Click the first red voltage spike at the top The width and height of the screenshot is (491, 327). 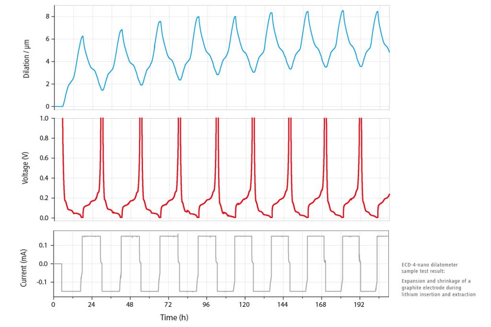click(63, 120)
